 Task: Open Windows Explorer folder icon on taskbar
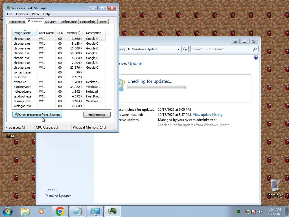tap(25, 211)
